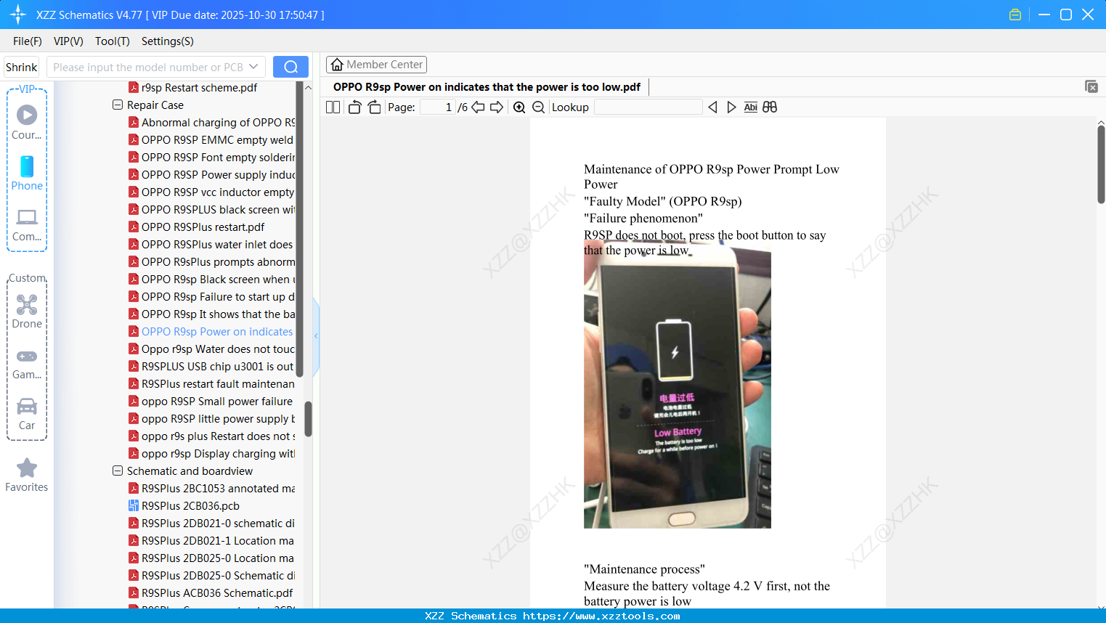Rotate the page counterclockwise
This screenshot has height=623, width=1106.
(x=354, y=107)
